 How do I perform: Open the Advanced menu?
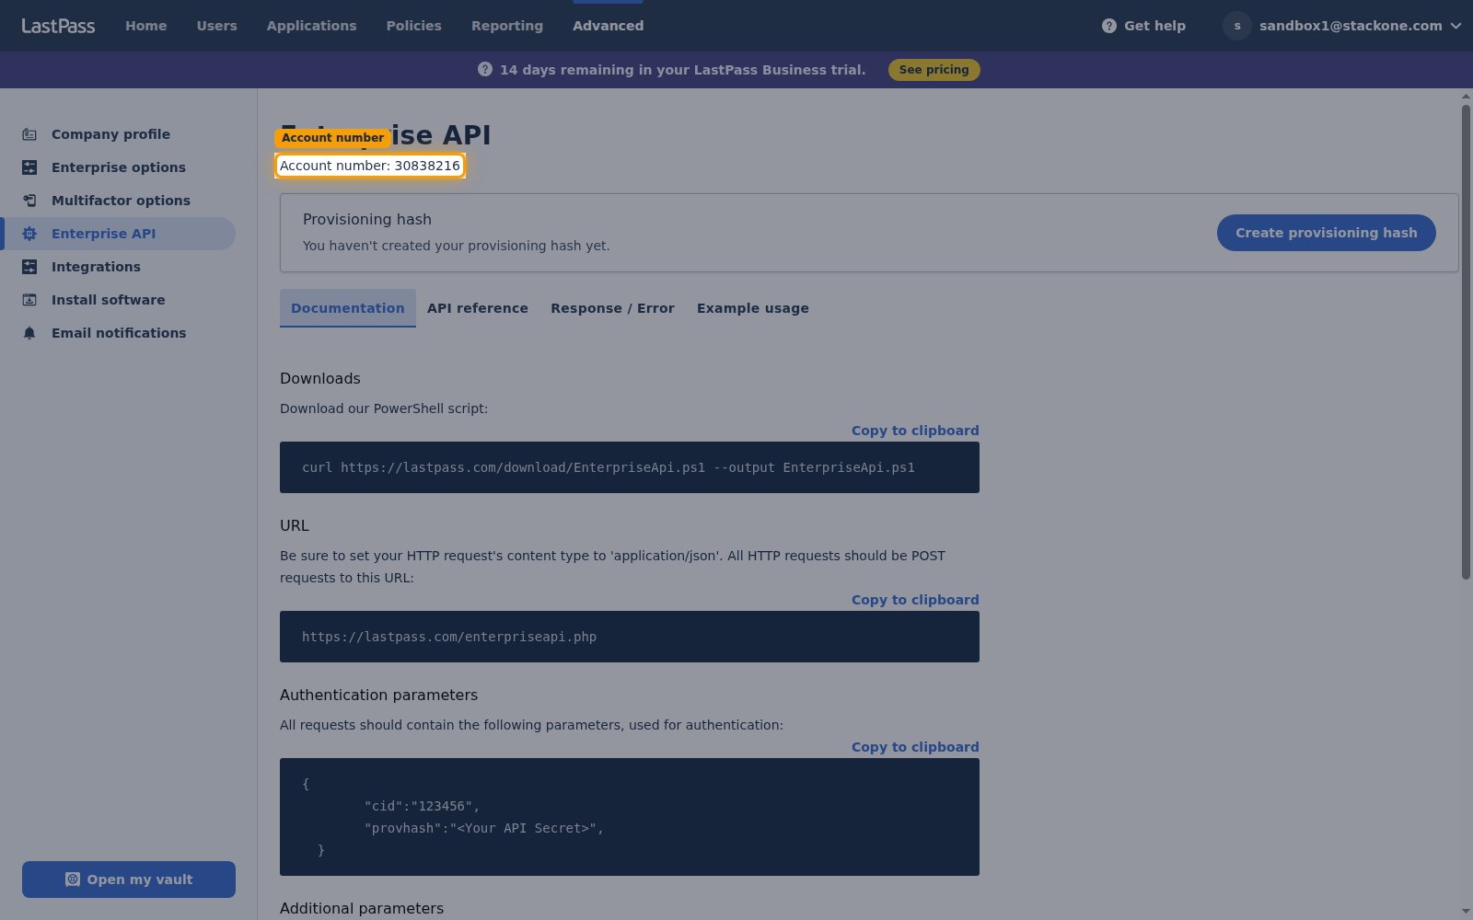point(609,26)
